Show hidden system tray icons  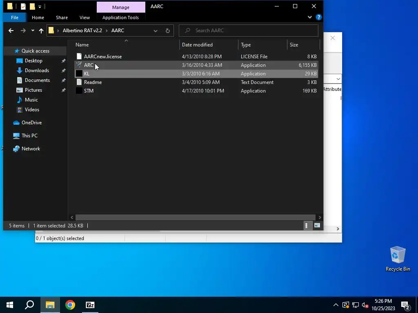coord(336,305)
